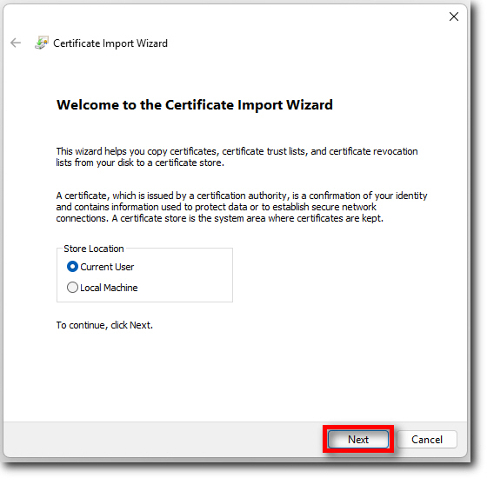Viewport: 487px width, 478px height.
Task: Select the Current User radio button
Action: [72, 267]
